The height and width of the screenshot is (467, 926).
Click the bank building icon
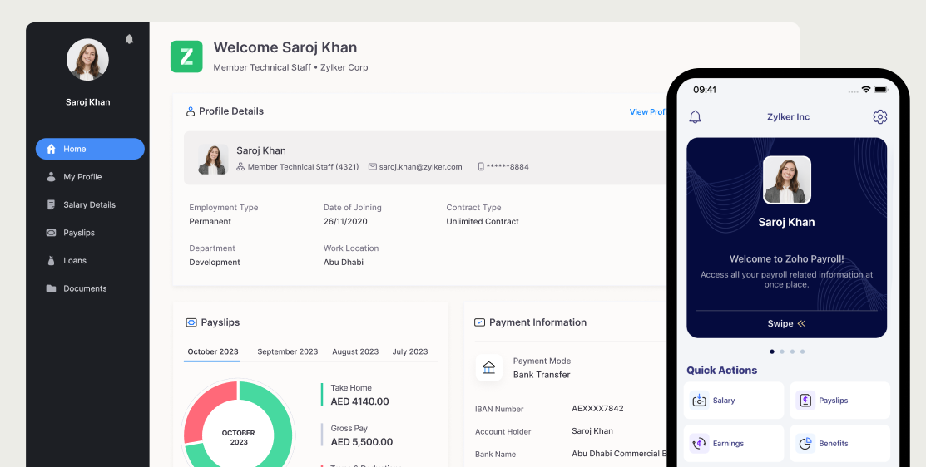489,368
